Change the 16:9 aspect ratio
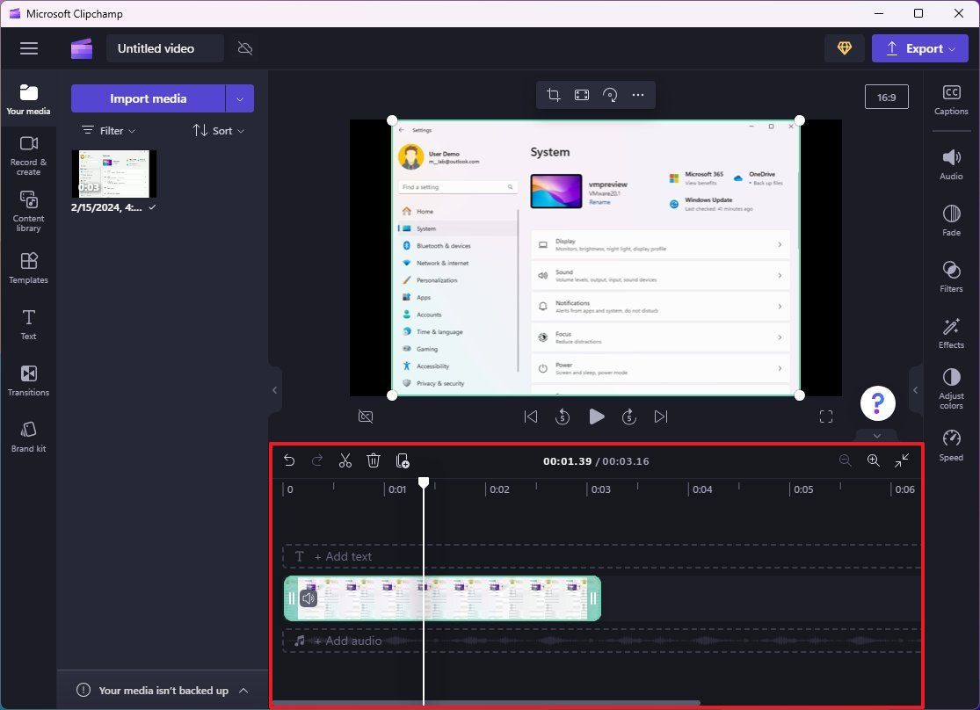980x710 pixels. [886, 97]
